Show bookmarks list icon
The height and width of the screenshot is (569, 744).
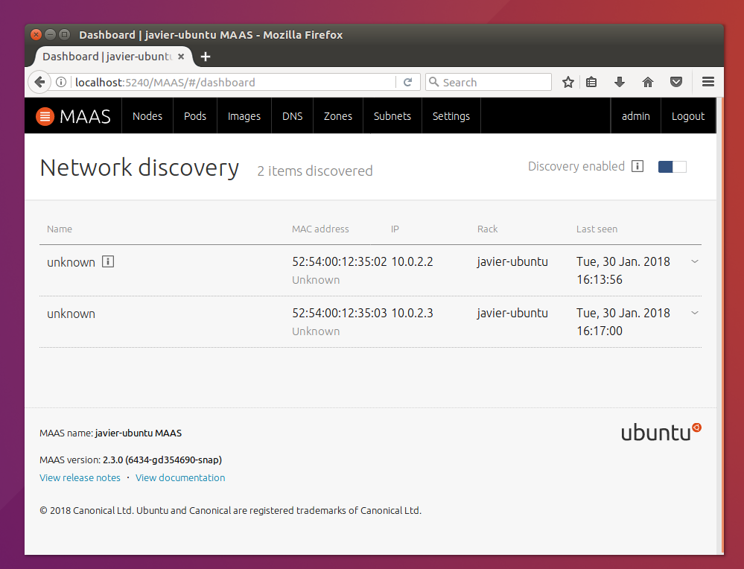click(x=591, y=82)
